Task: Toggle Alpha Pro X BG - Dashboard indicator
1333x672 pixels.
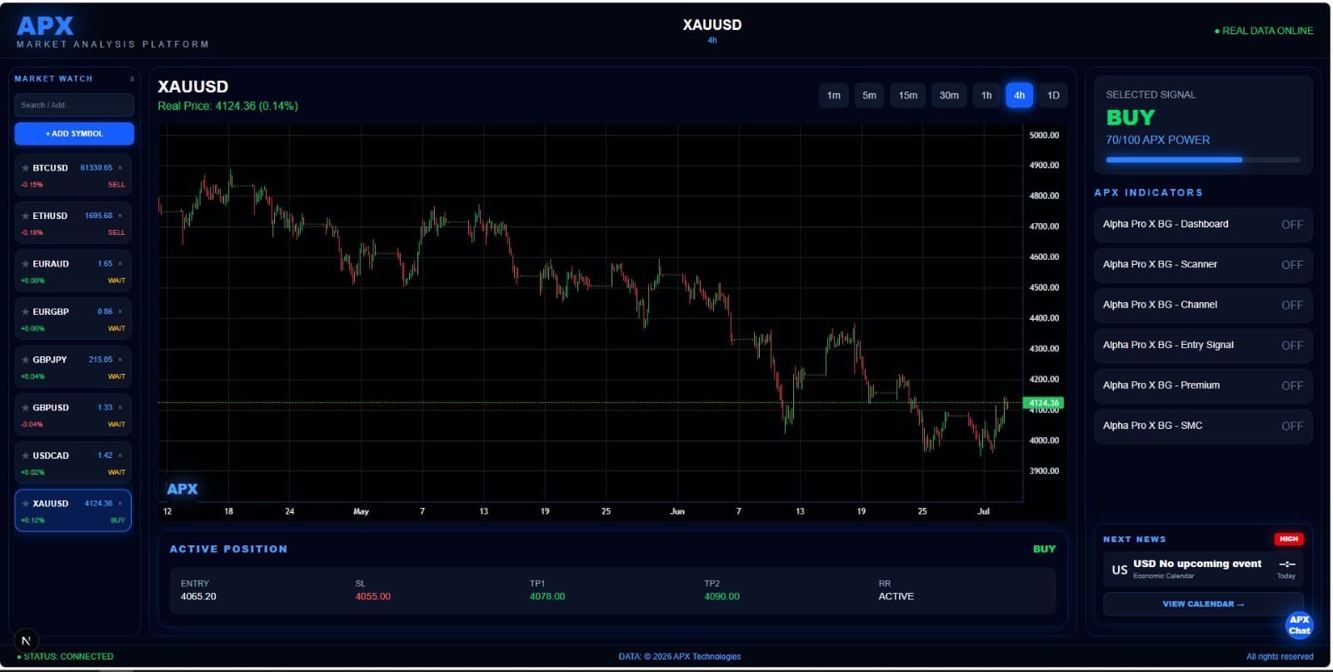Action: (1203, 225)
